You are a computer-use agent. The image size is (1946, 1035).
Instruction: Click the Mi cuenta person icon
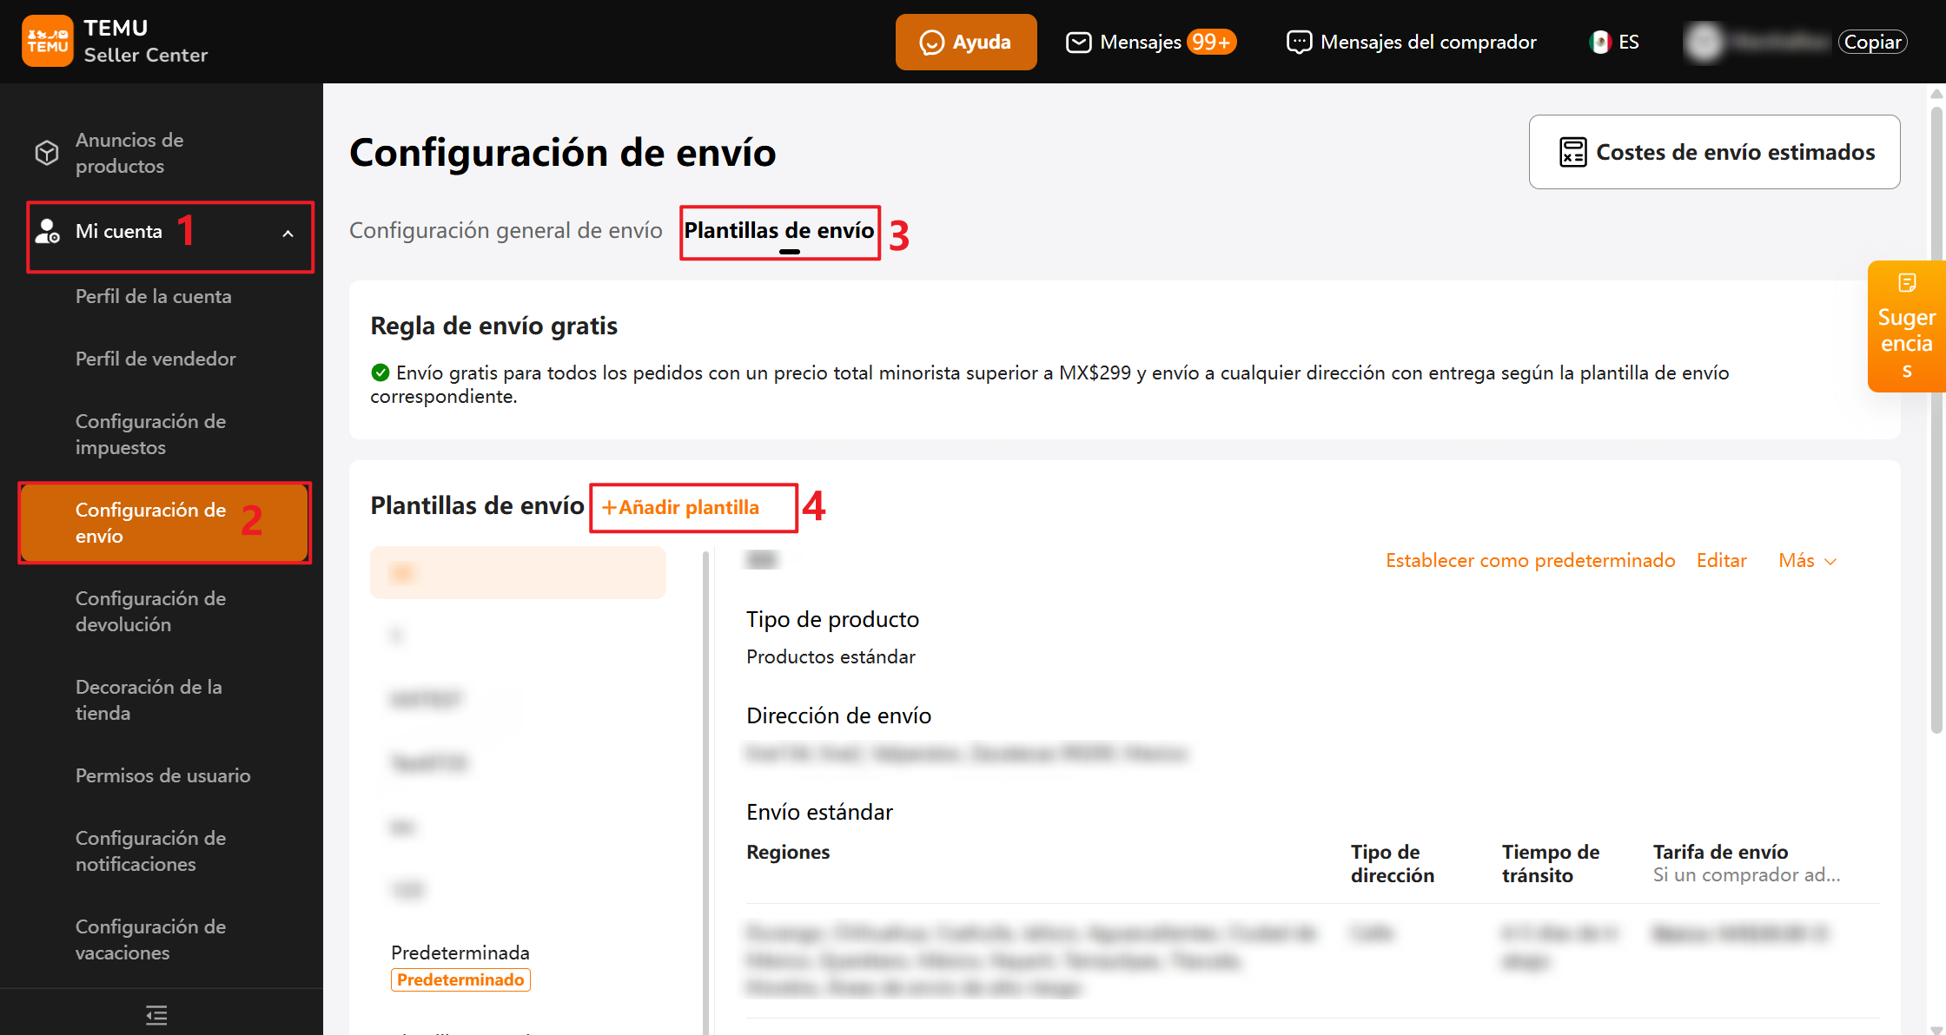coord(47,231)
